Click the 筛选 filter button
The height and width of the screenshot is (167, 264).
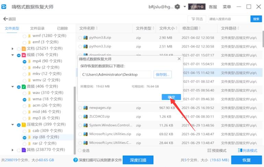point(197,19)
